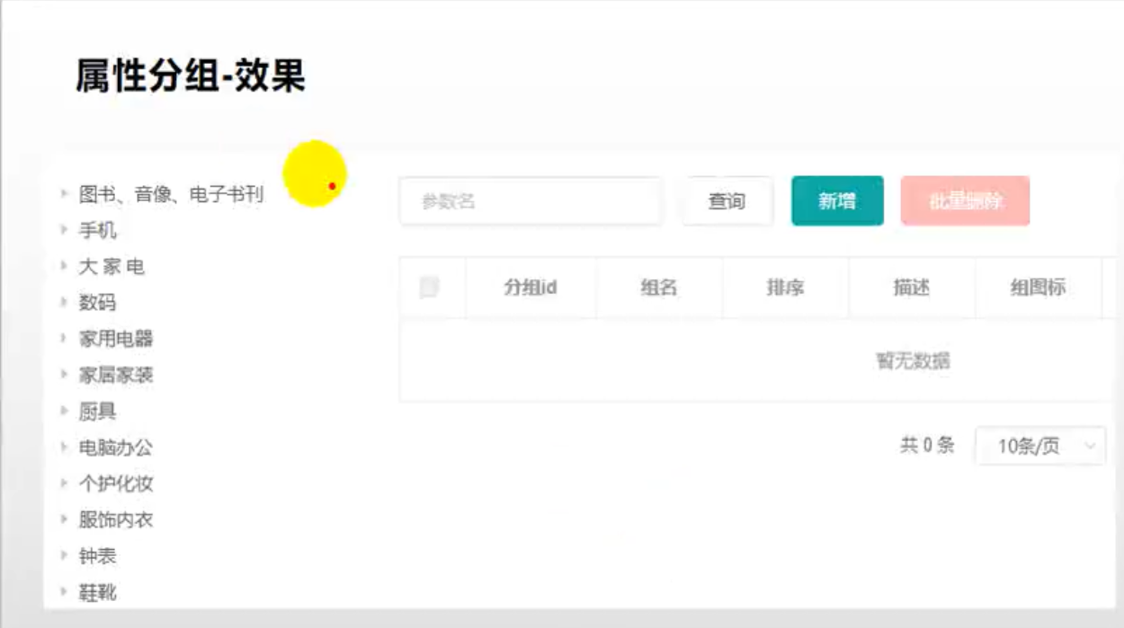Click the 属性分组-效果 slide title
The image size is (1124, 628).
pos(191,76)
